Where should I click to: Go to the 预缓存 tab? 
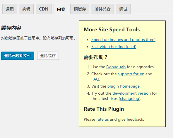(80, 9)
